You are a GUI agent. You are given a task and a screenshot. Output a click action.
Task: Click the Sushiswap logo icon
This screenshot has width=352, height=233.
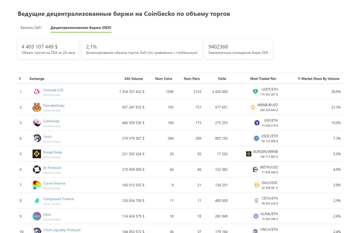37,123
